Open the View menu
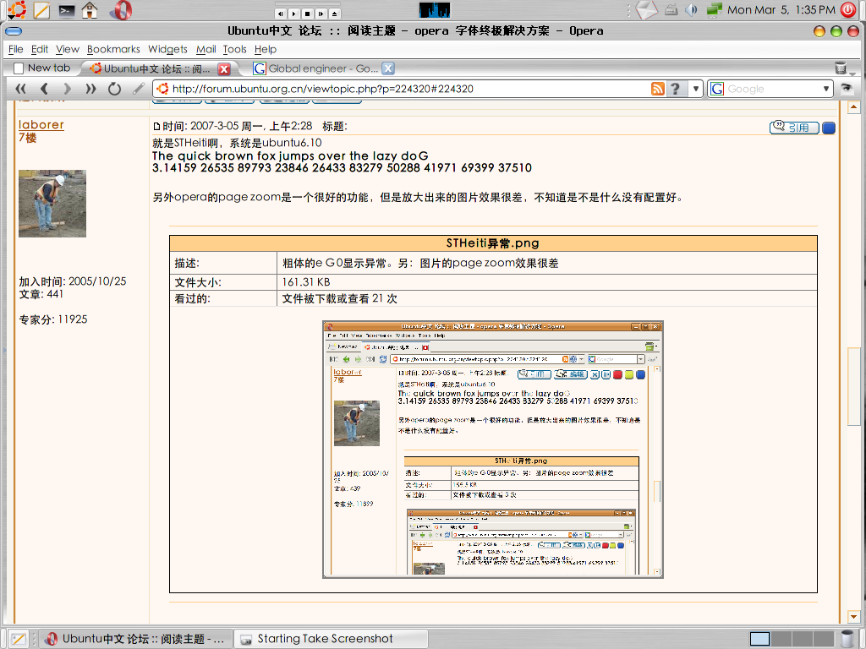 (x=68, y=49)
